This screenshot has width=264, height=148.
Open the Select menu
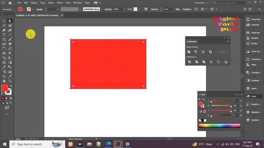coord(51,3)
